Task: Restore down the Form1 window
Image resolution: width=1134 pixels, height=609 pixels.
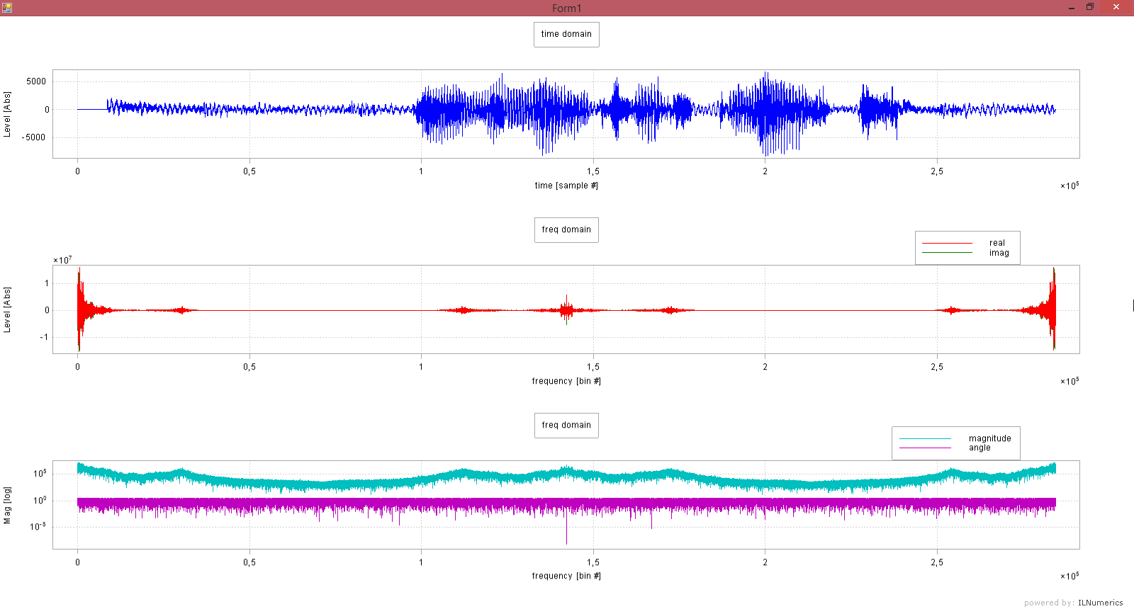Action: click(x=1090, y=7)
